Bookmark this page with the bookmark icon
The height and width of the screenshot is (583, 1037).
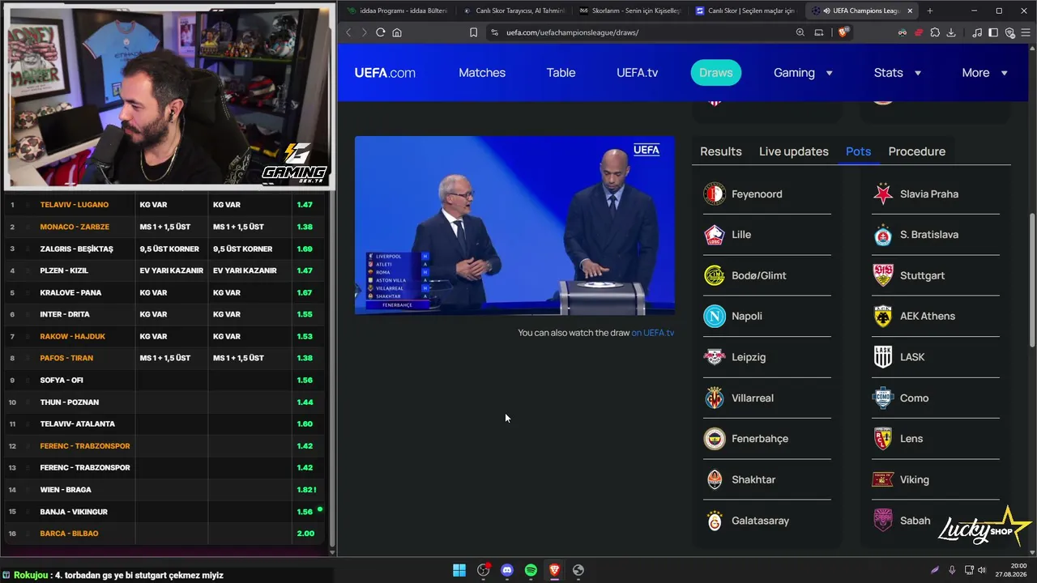click(x=473, y=32)
